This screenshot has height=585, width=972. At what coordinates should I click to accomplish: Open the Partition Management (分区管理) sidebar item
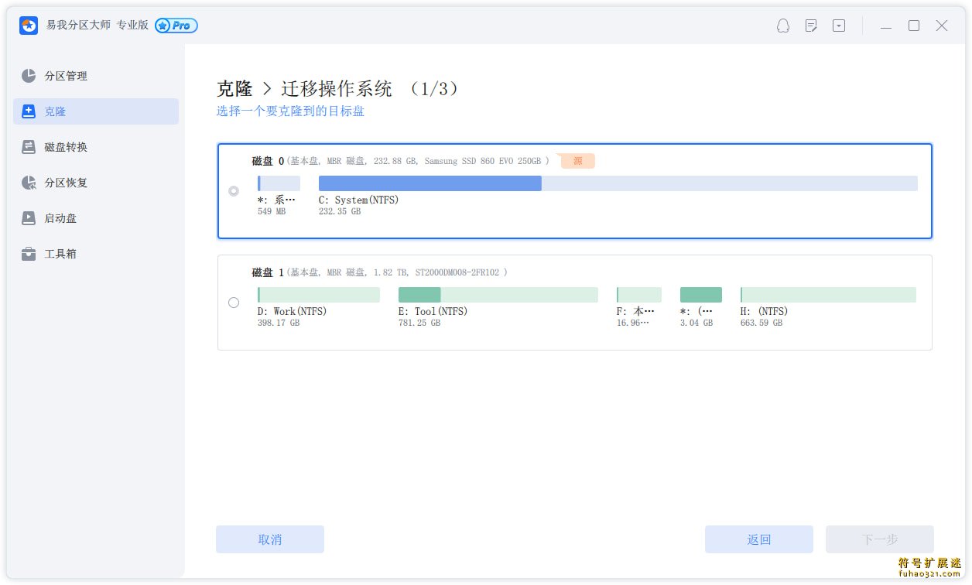point(96,76)
